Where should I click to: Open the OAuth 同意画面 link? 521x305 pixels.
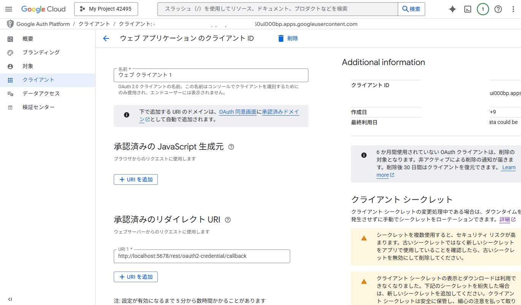(x=238, y=112)
